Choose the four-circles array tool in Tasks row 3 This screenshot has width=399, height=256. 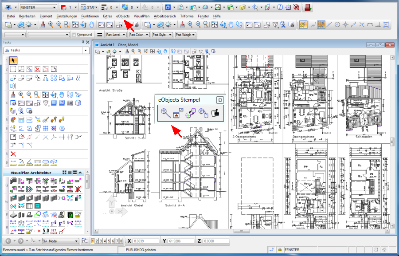pos(54,78)
